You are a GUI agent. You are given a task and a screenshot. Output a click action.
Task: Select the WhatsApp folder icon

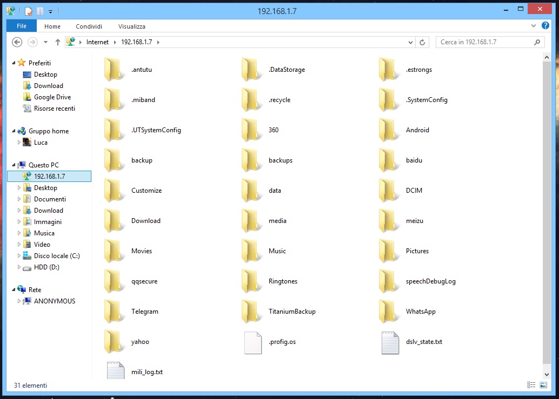(x=388, y=311)
